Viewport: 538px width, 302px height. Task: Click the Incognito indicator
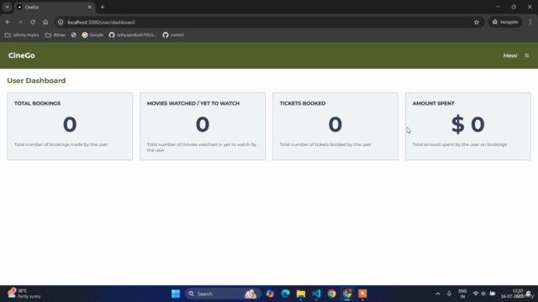click(505, 22)
